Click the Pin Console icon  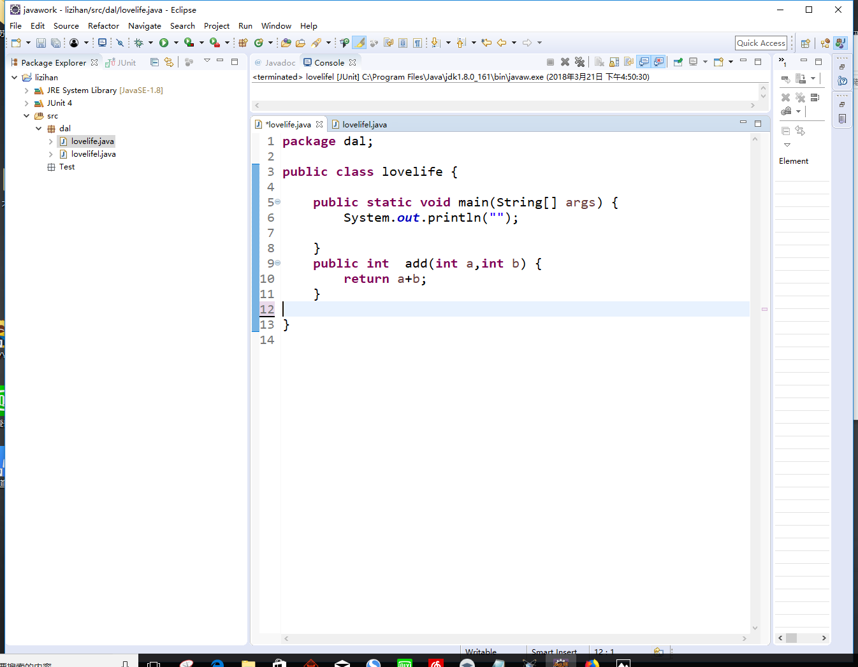pyautogui.click(x=678, y=62)
